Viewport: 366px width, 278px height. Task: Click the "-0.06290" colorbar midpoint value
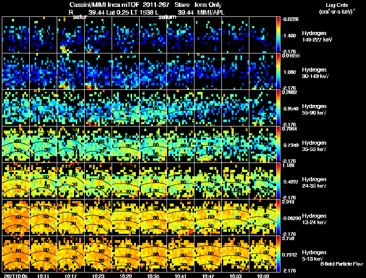pyautogui.click(x=291, y=218)
